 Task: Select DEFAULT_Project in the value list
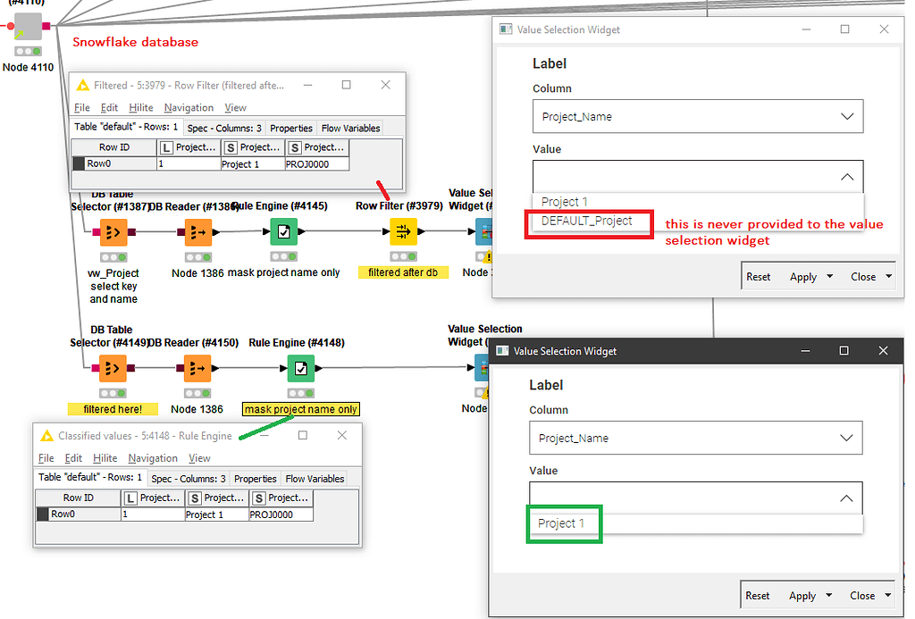589,220
